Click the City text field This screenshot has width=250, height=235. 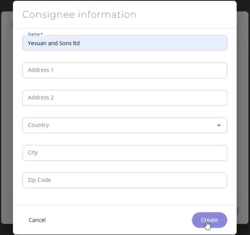125,153
